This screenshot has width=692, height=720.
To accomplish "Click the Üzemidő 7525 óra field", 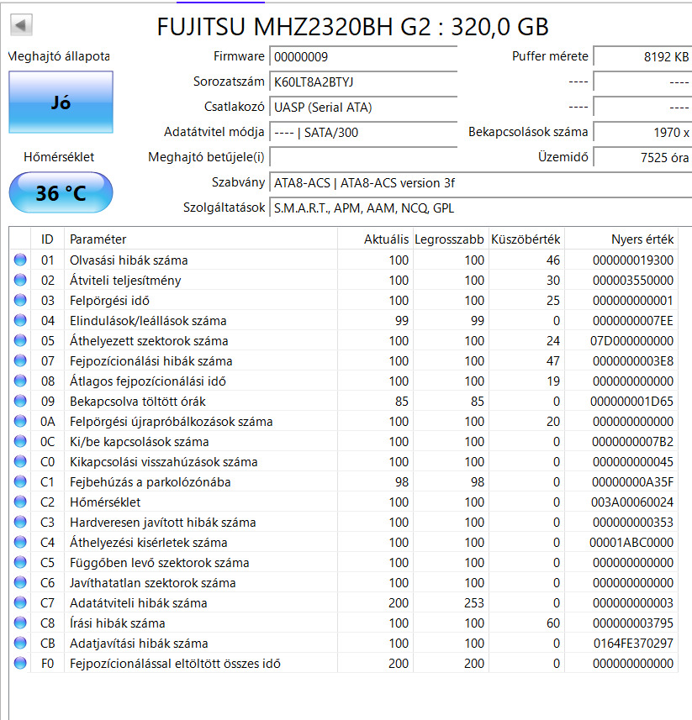I will 642,157.
